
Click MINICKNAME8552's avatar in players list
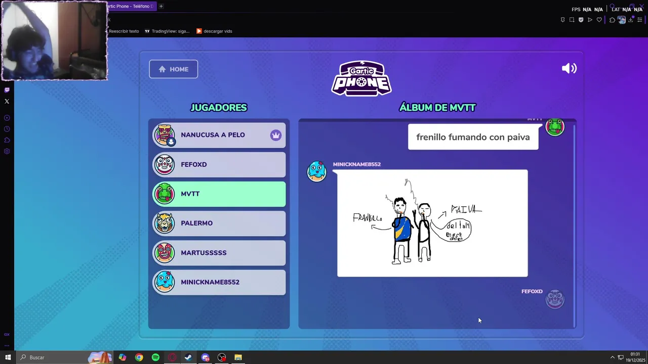(x=164, y=282)
